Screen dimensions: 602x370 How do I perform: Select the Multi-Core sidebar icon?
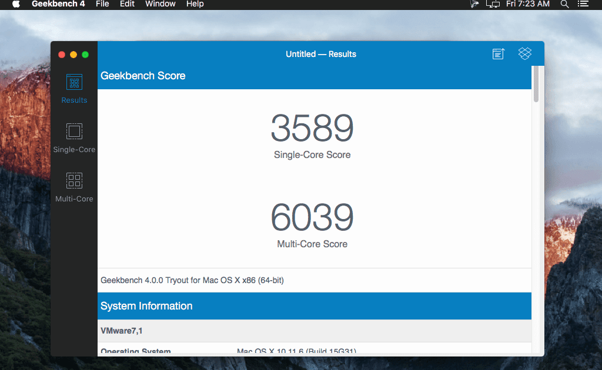(x=74, y=180)
